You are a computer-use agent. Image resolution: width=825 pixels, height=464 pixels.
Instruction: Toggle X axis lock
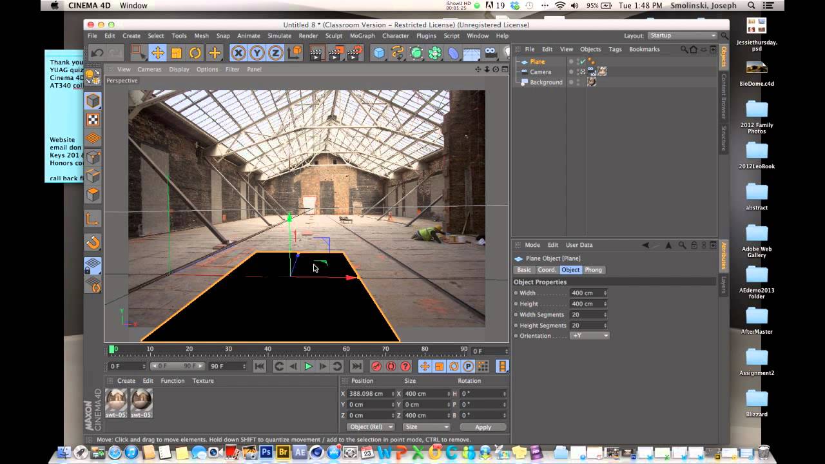pyautogui.click(x=238, y=53)
